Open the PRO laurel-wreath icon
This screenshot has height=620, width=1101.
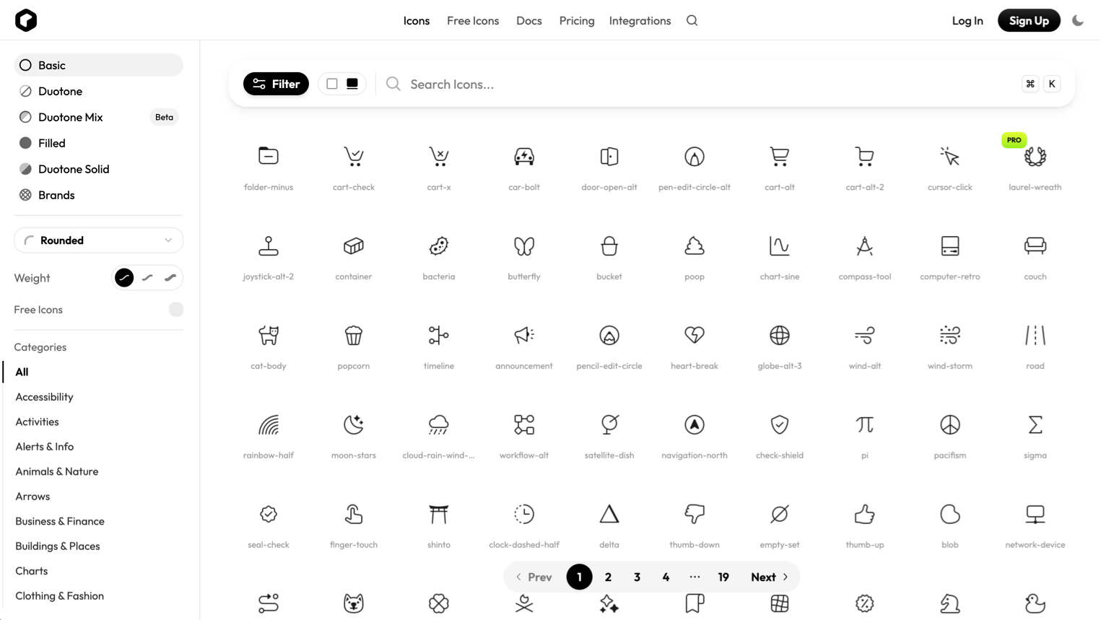(x=1035, y=157)
